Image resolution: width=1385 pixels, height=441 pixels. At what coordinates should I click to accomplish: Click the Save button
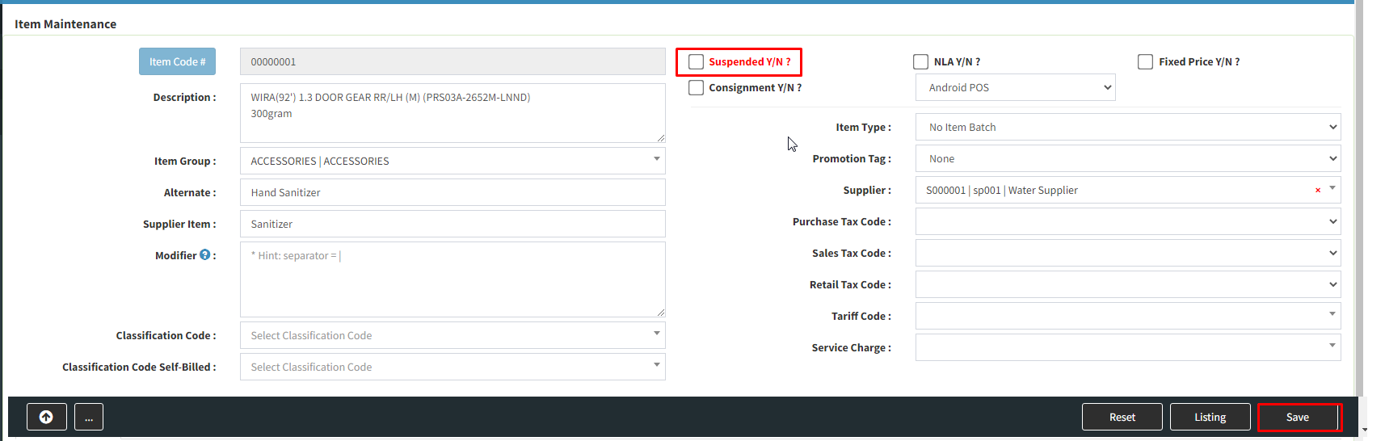click(1298, 417)
